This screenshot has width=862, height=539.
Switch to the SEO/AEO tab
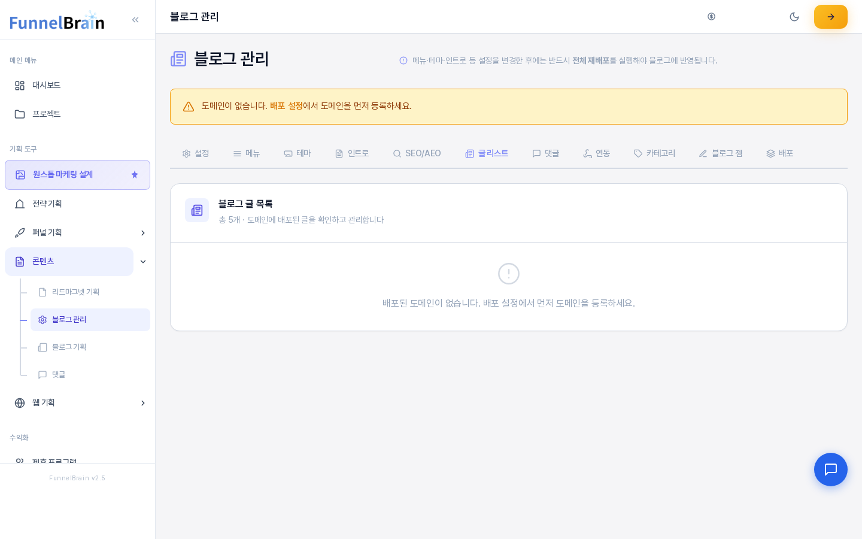[417, 154]
